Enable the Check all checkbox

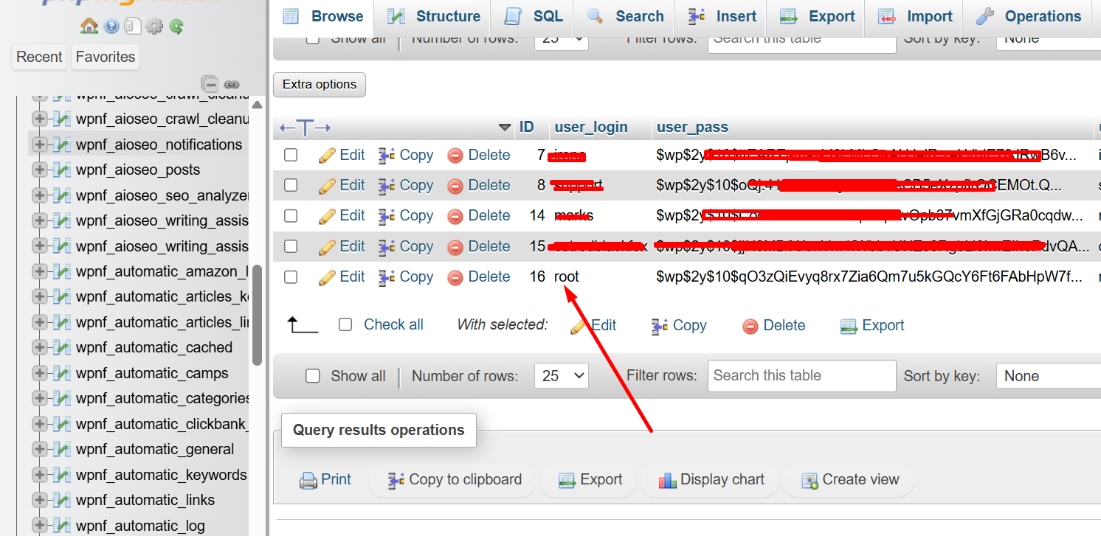coord(345,325)
